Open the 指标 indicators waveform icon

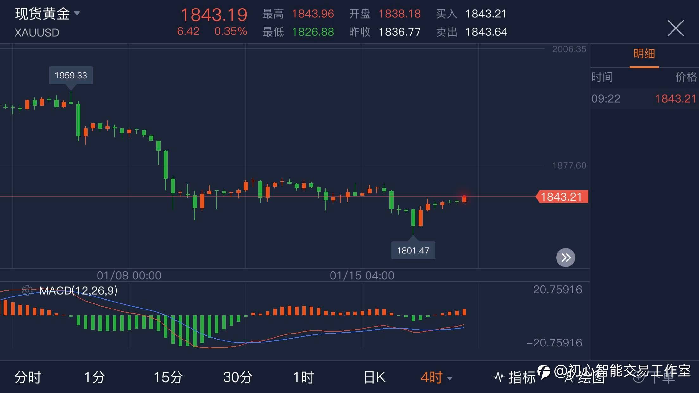click(499, 377)
